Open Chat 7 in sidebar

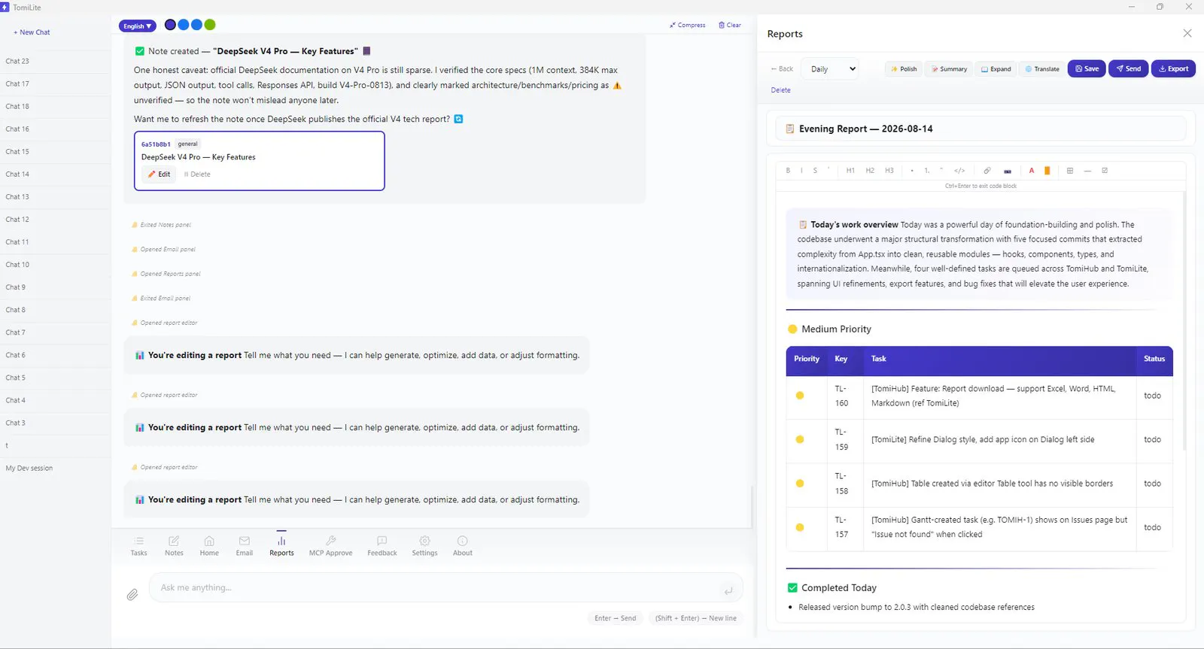[56, 332]
